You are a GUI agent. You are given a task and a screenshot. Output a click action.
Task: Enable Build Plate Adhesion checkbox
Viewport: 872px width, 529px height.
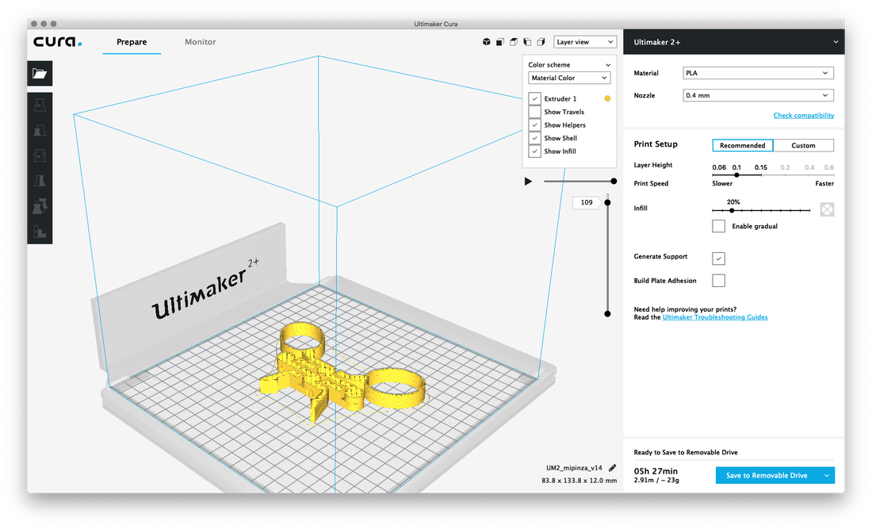[718, 280]
